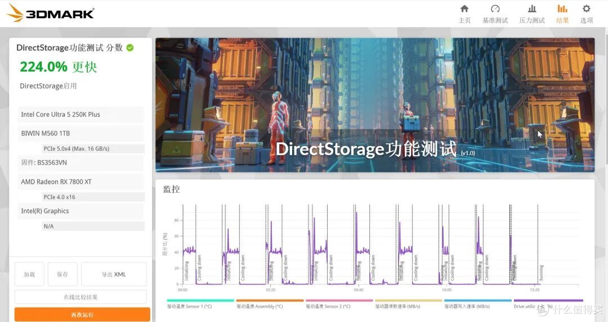
Task: Toggle the 驱动温度 Assembly legend series
Action: tap(270, 304)
